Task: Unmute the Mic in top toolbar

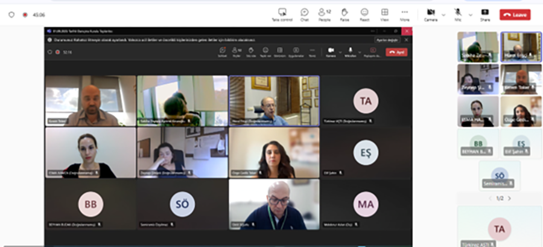Action: (458, 14)
